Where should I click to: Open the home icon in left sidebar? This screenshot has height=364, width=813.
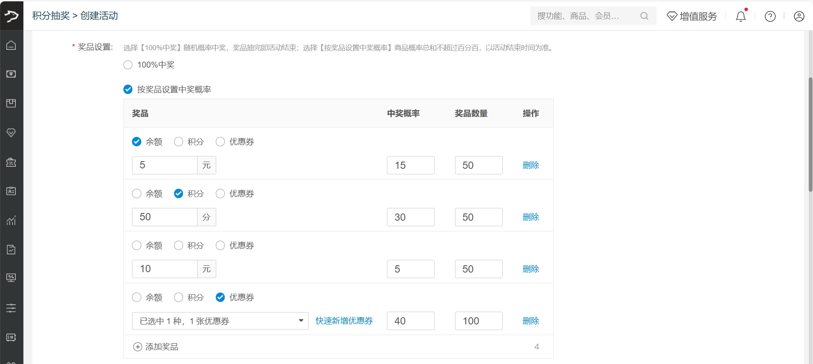coord(11,45)
